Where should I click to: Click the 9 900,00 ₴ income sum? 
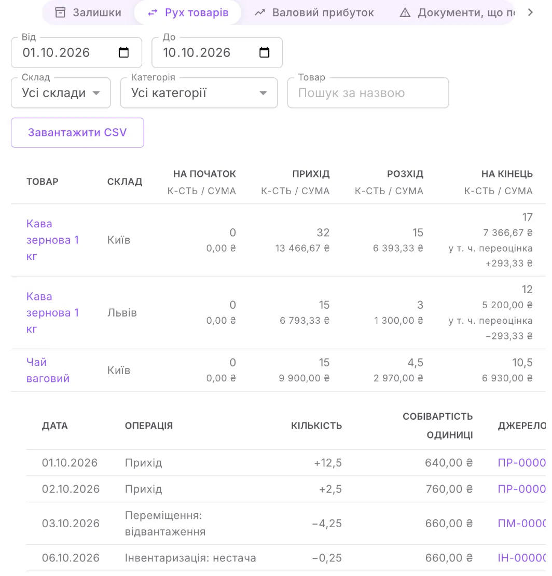[x=303, y=378]
